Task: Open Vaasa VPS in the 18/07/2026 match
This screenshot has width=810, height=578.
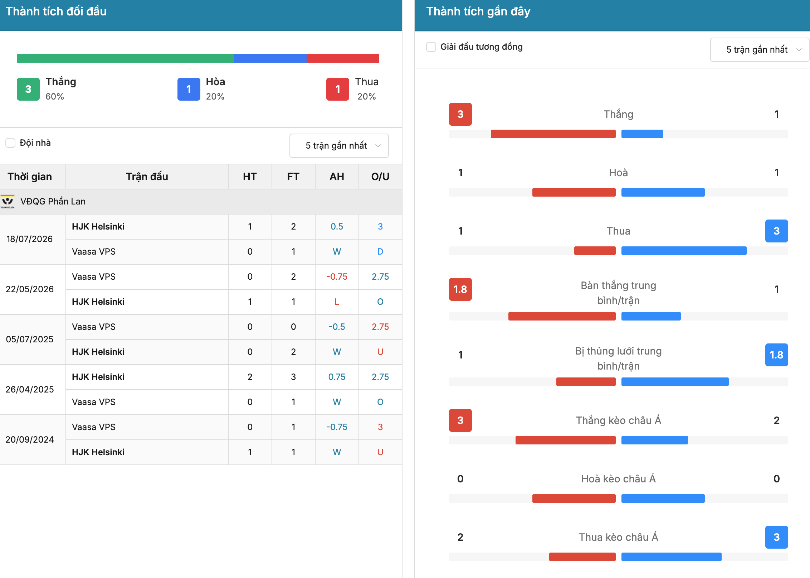Action: pyautogui.click(x=94, y=252)
